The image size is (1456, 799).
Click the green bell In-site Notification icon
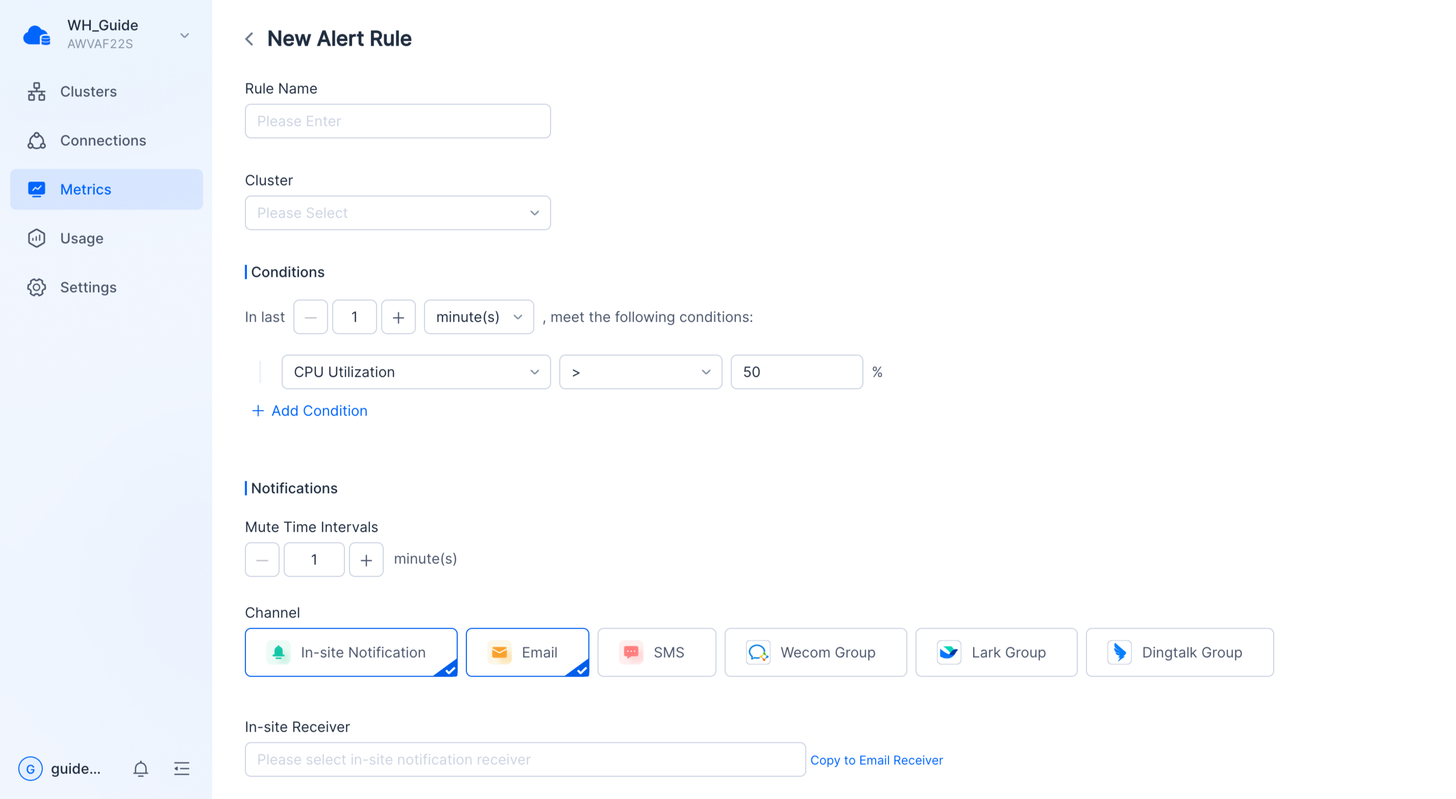click(278, 652)
